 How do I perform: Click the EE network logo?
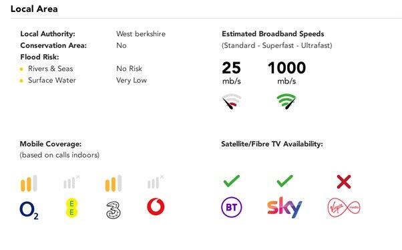pos(71,208)
